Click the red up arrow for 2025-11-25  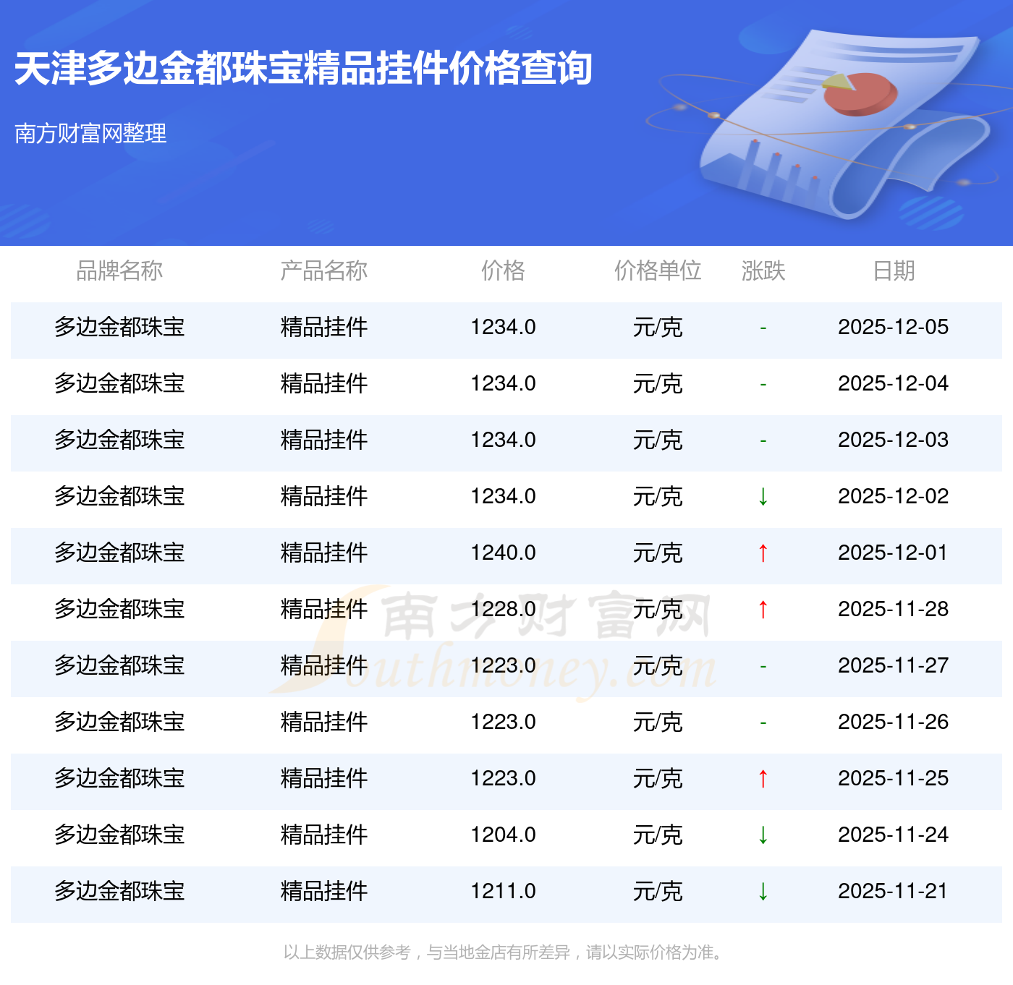763,779
